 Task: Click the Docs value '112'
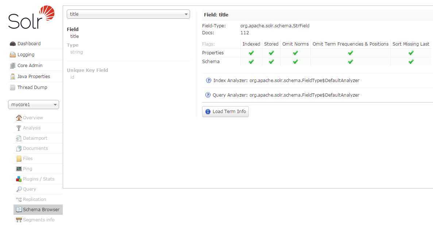pos(245,32)
